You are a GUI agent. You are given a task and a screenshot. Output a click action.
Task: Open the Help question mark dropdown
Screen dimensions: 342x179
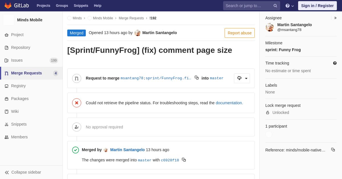point(290,6)
